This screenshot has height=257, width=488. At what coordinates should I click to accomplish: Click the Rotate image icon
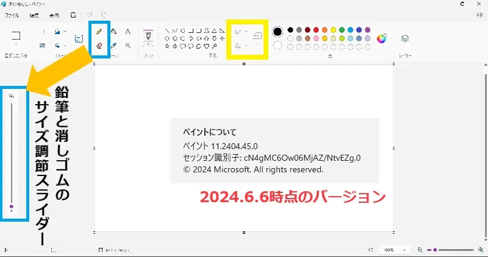57,32
